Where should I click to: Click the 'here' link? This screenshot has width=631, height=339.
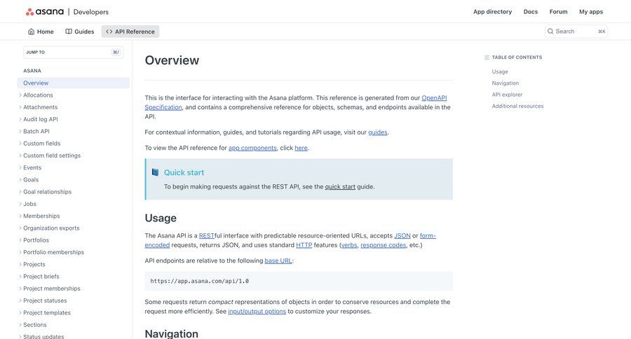[301, 148]
